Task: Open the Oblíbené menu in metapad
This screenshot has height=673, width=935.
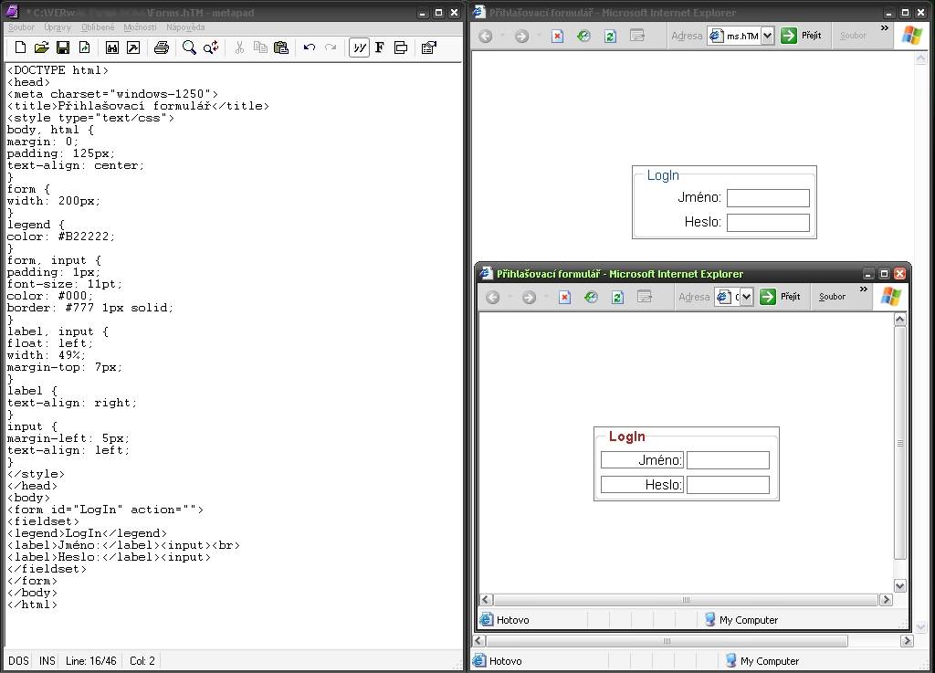Action: [x=98, y=27]
